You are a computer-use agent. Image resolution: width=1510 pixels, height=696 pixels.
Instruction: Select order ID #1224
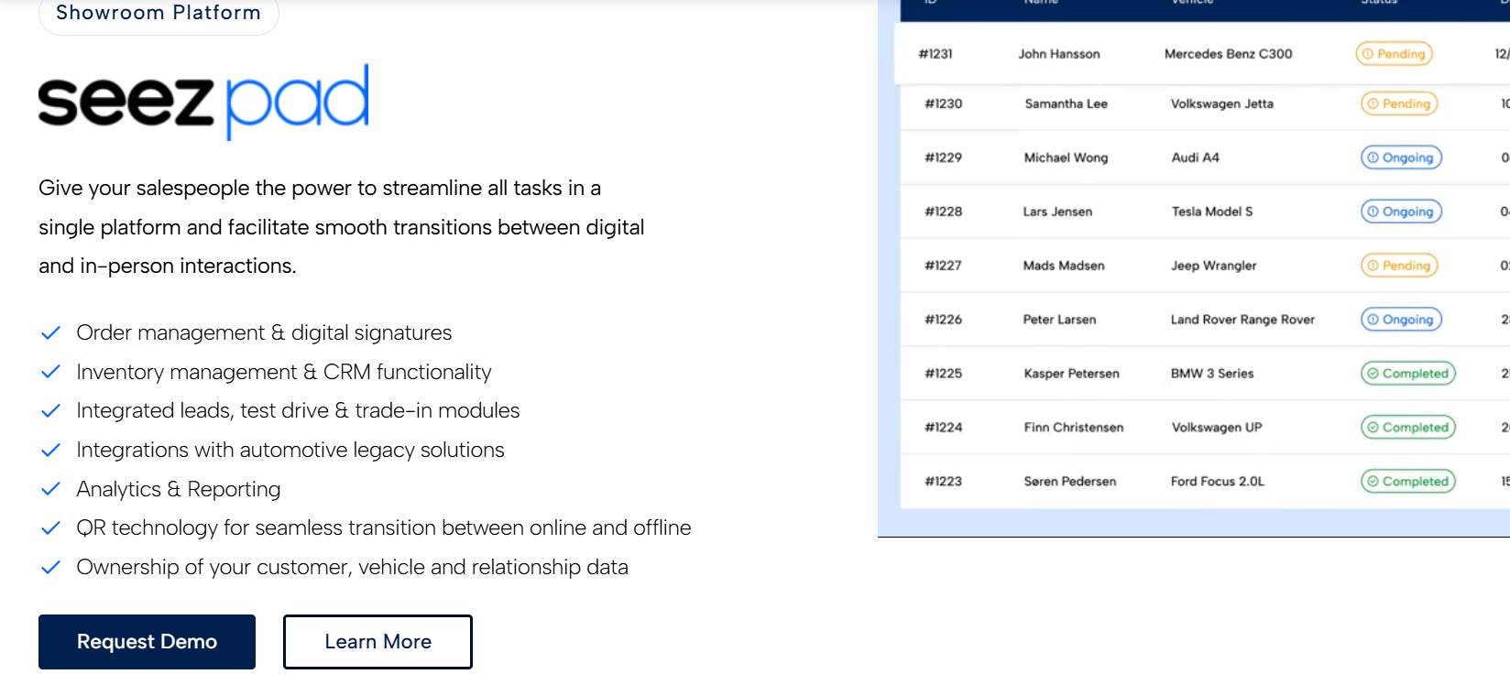[x=944, y=428]
